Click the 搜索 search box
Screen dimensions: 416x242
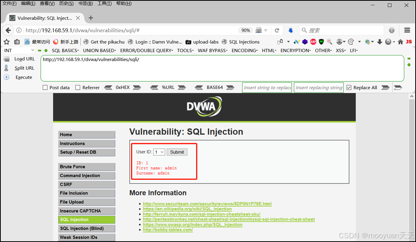coord(341,30)
